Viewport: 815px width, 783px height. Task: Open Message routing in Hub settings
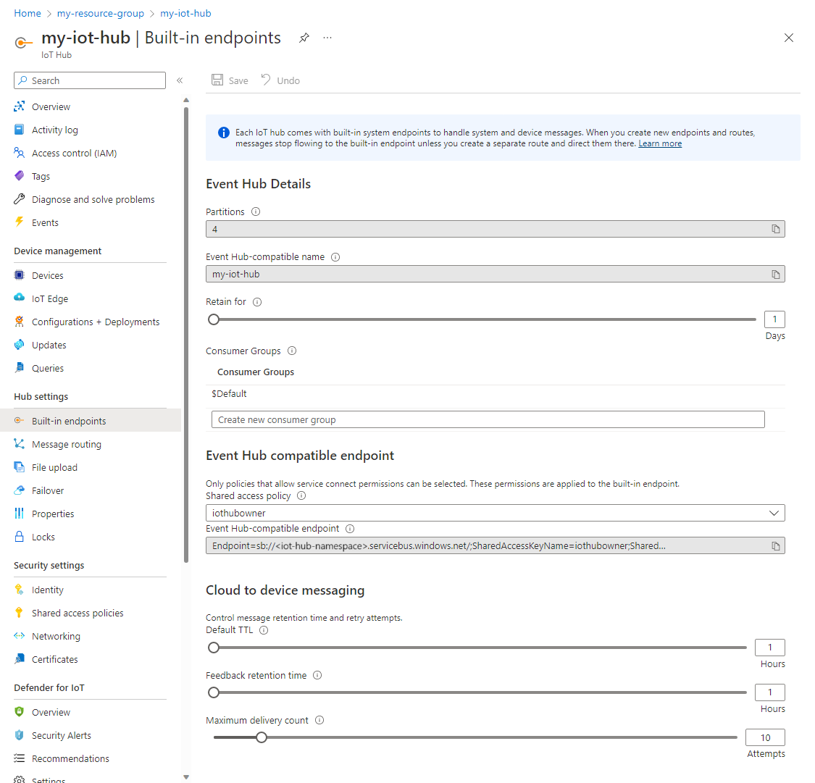point(67,444)
